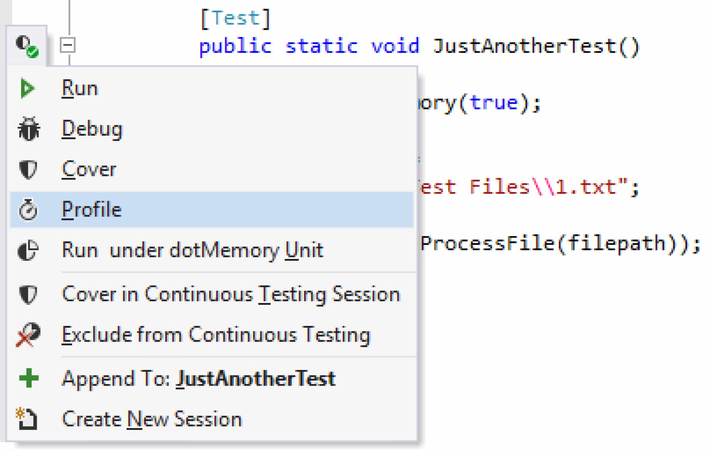Select the highlighted Profile option
The height and width of the screenshot is (451, 710).
(92, 209)
